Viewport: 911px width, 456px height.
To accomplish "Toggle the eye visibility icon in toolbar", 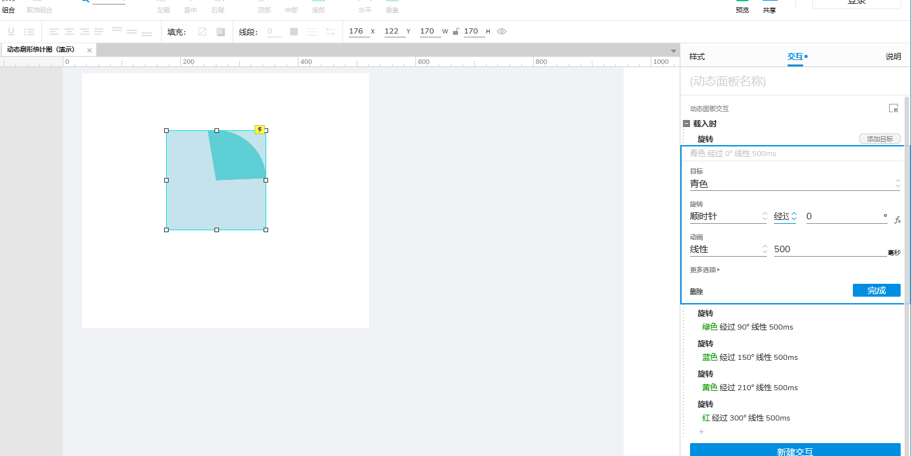I will click(501, 32).
